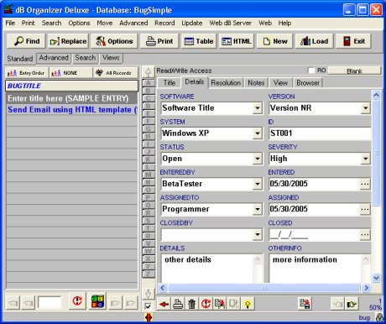Image resolution: width=386 pixels, height=324 pixels.
Task: Click the vertical scrollbar up arrow in form
Action: (376, 95)
